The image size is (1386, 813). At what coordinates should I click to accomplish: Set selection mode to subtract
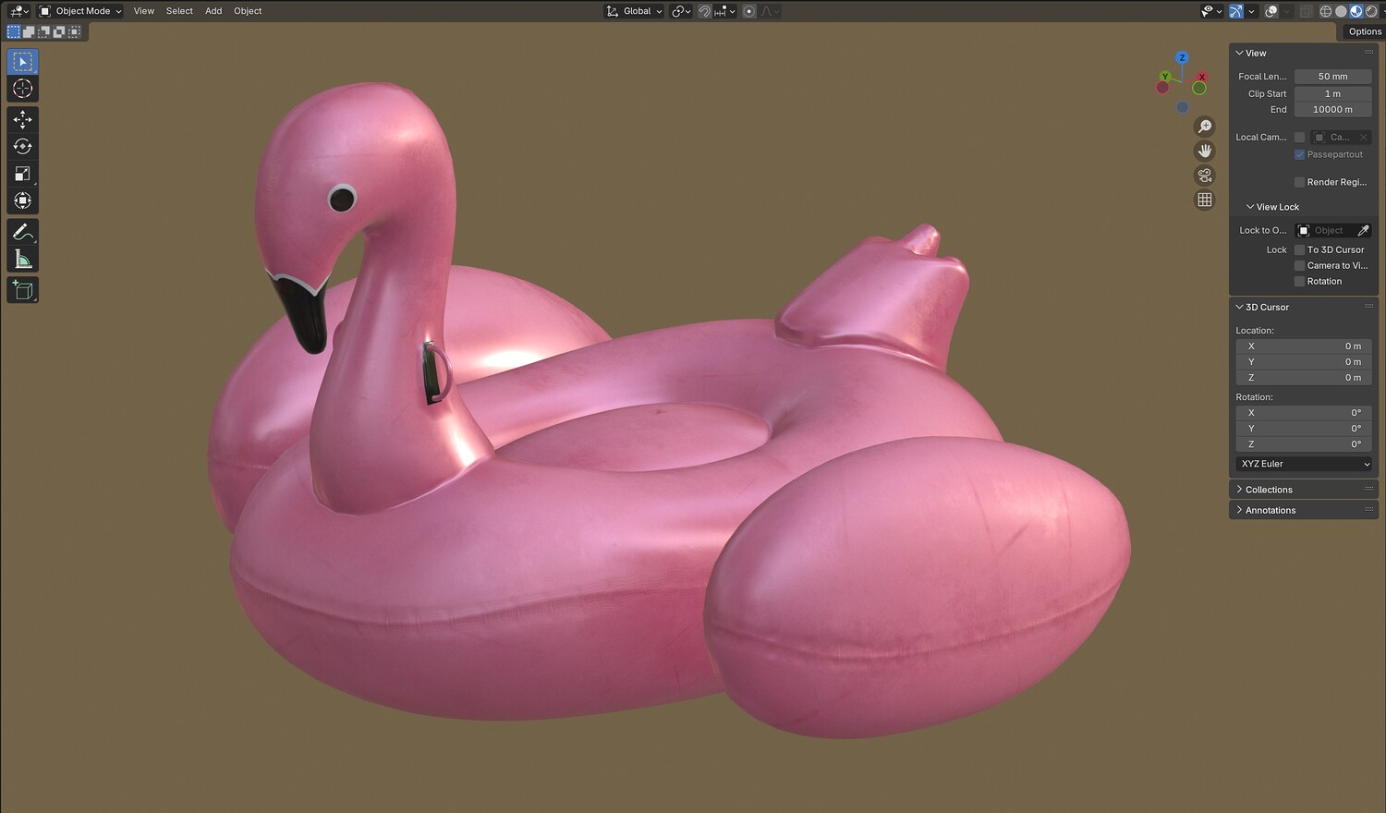[43, 31]
